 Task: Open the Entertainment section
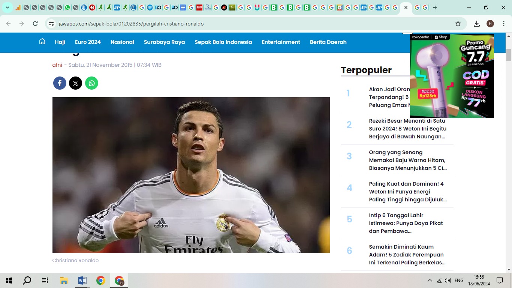tap(281, 42)
